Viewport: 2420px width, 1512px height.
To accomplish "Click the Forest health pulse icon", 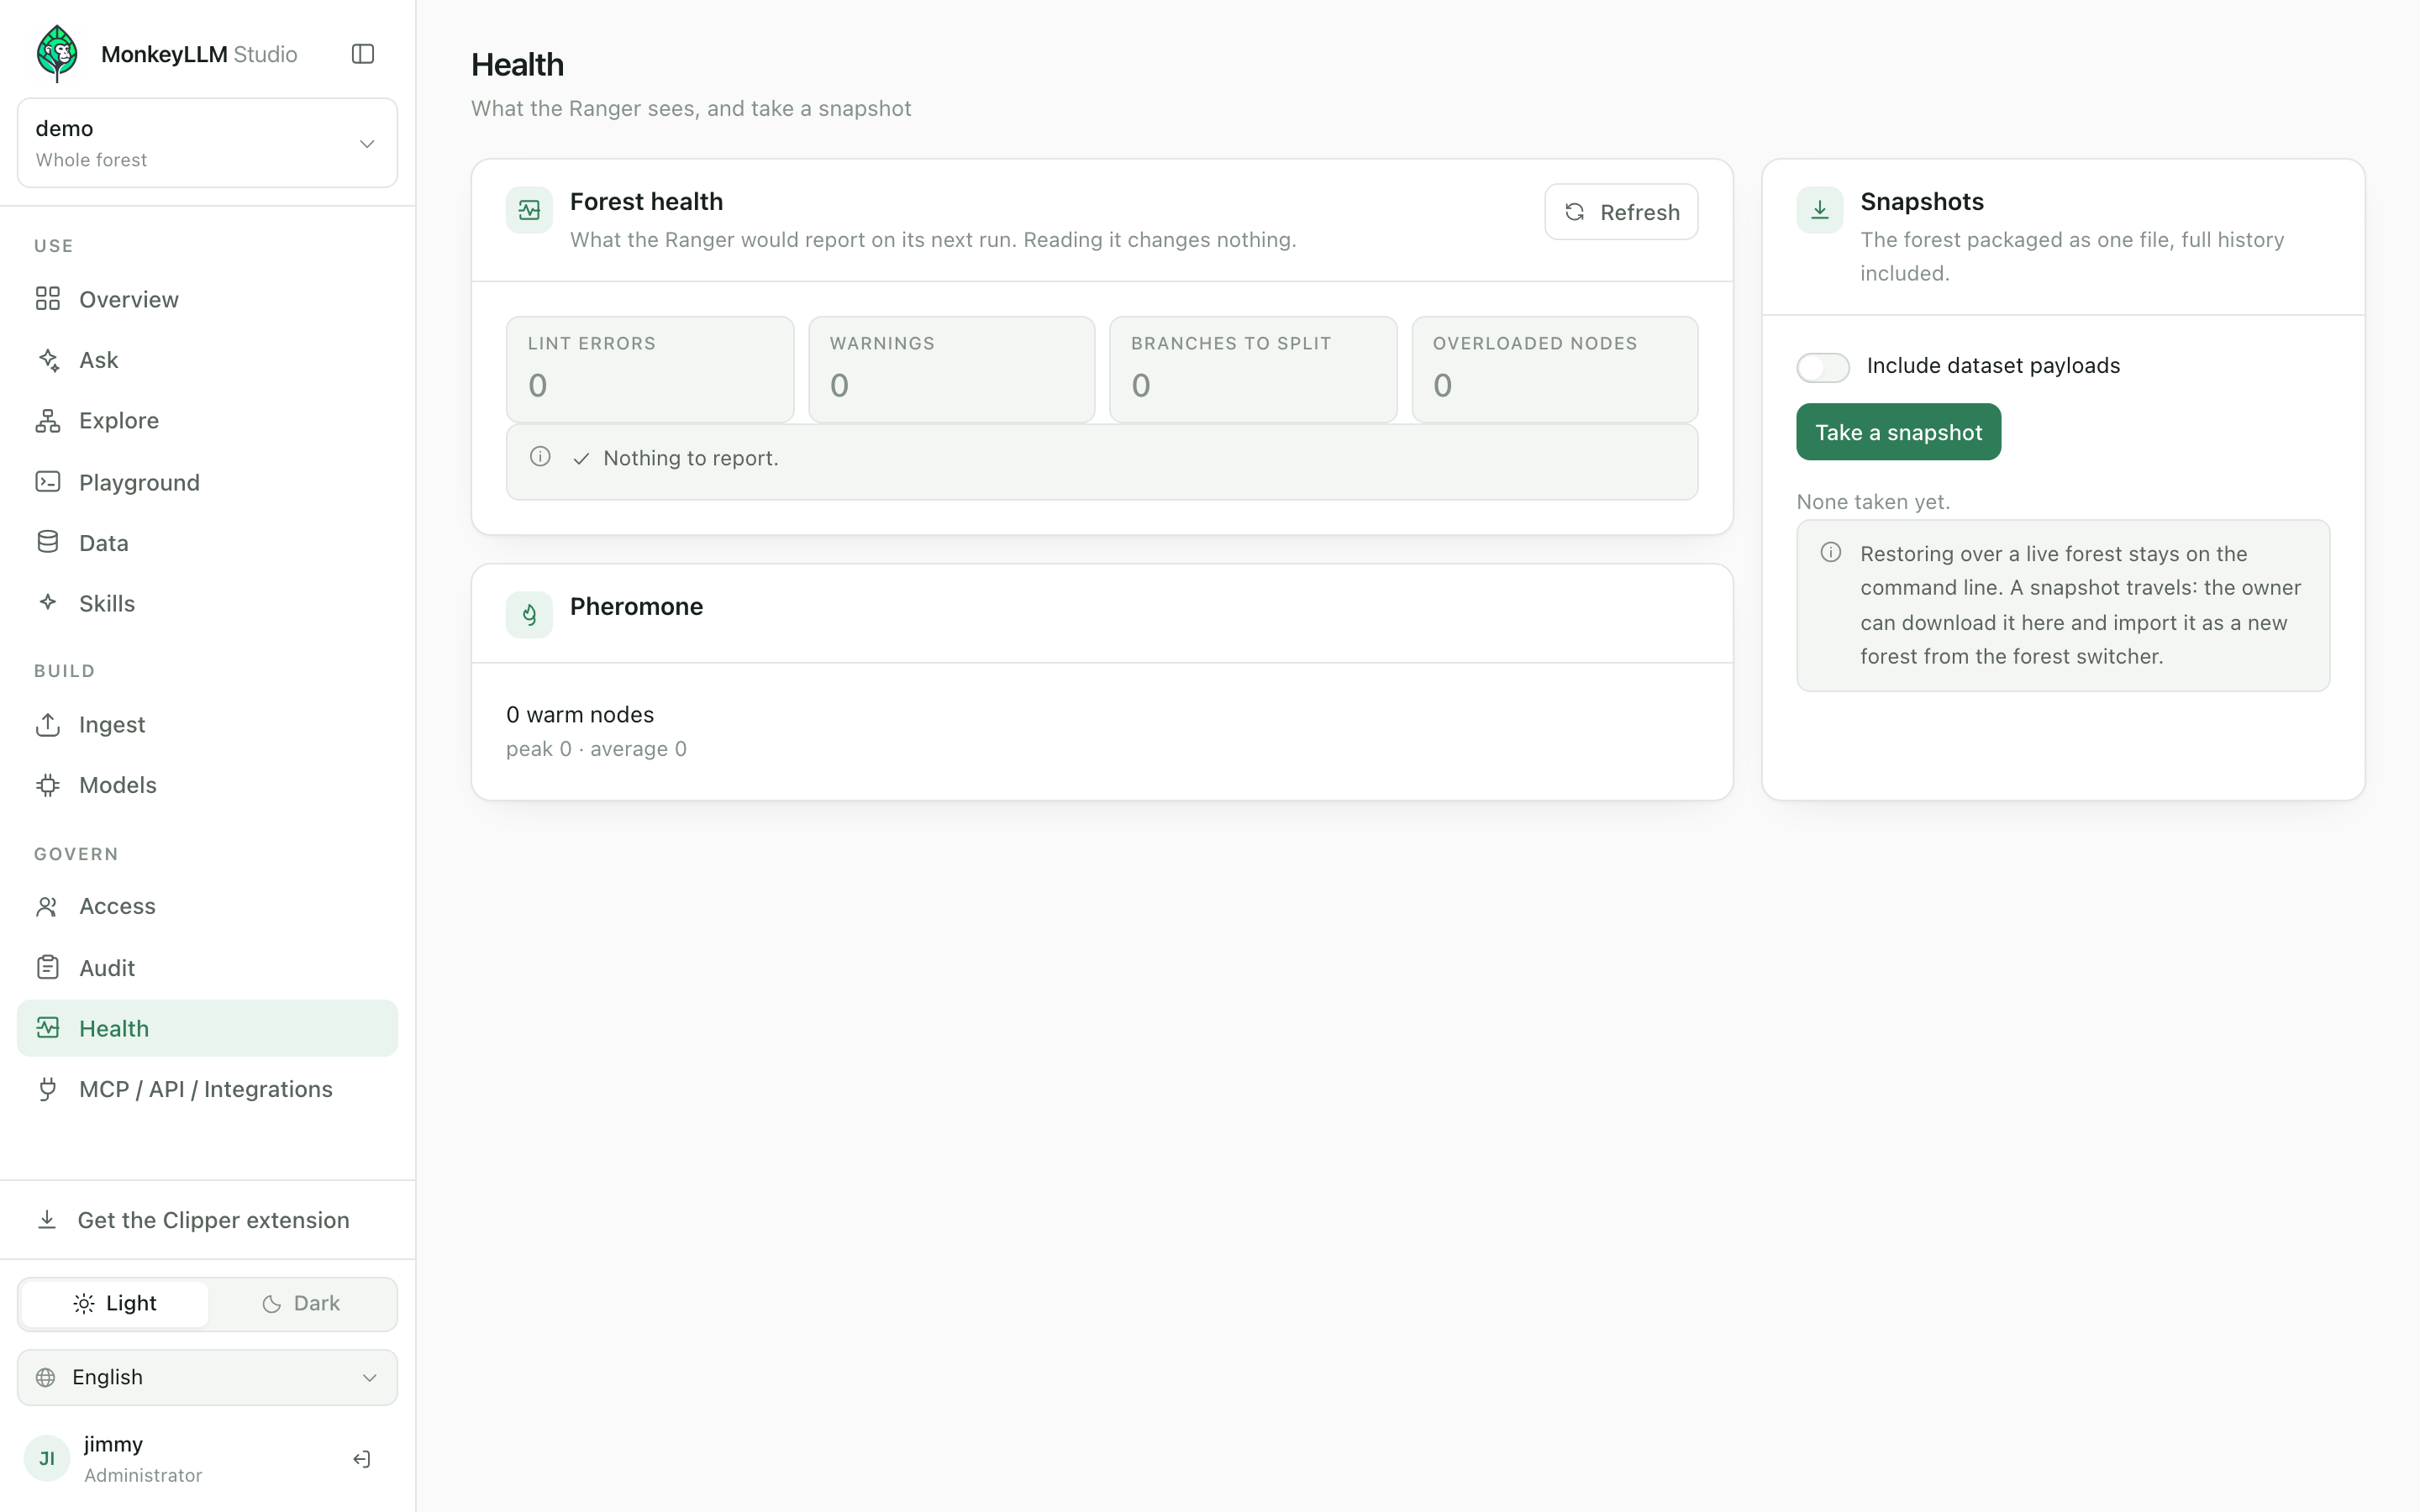I will tap(529, 210).
